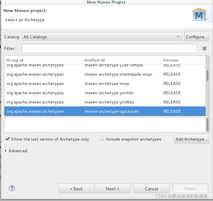Click RELEASE version in the marmalade-mojo row

pos(172,74)
